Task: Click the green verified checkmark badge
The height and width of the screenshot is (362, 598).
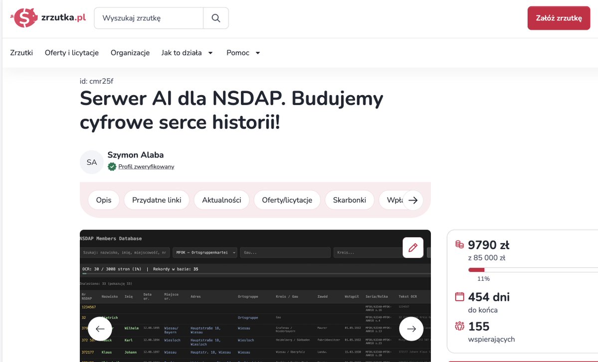Action: pyautogui.click(x=112, y=167)
